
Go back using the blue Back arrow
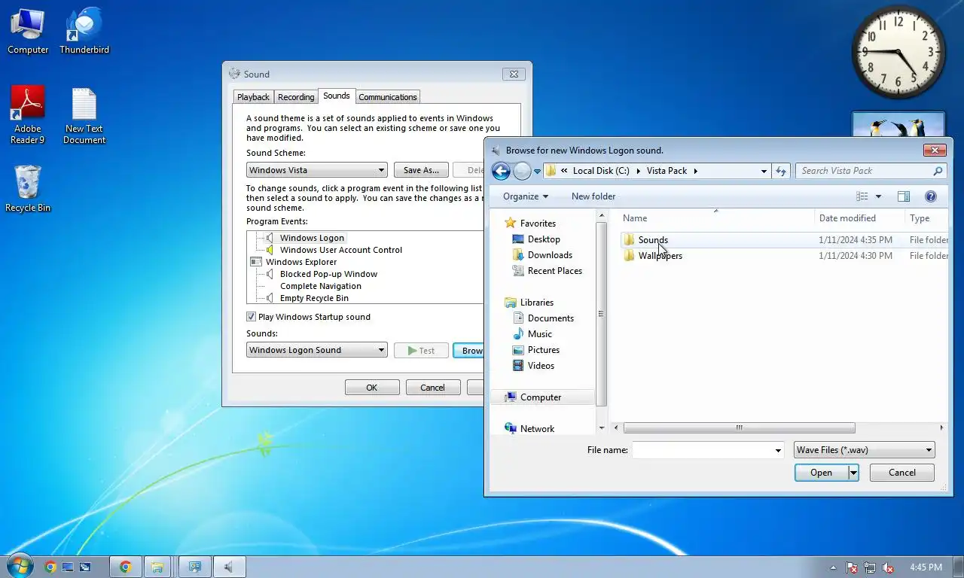point(501,171)
